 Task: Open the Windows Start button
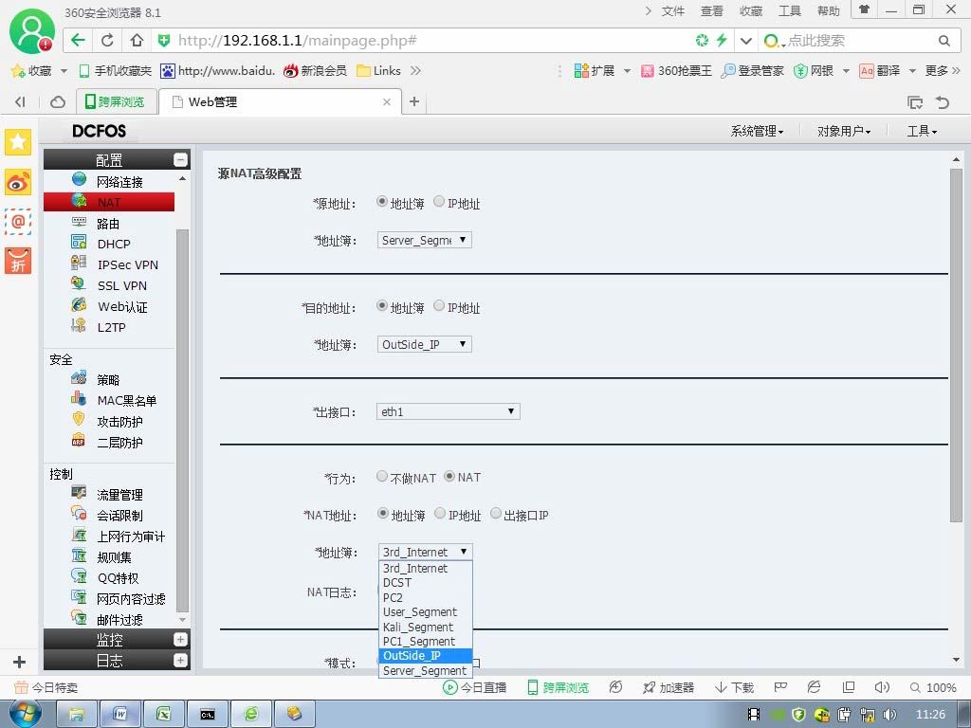[26, 714]
